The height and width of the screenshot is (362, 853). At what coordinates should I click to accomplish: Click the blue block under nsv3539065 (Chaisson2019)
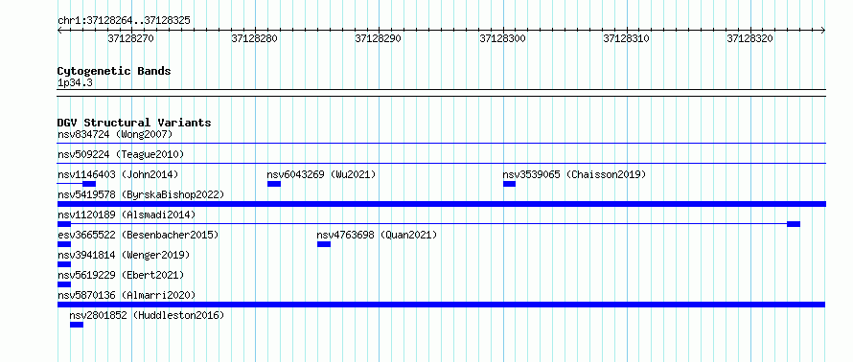tap(509, 184)
